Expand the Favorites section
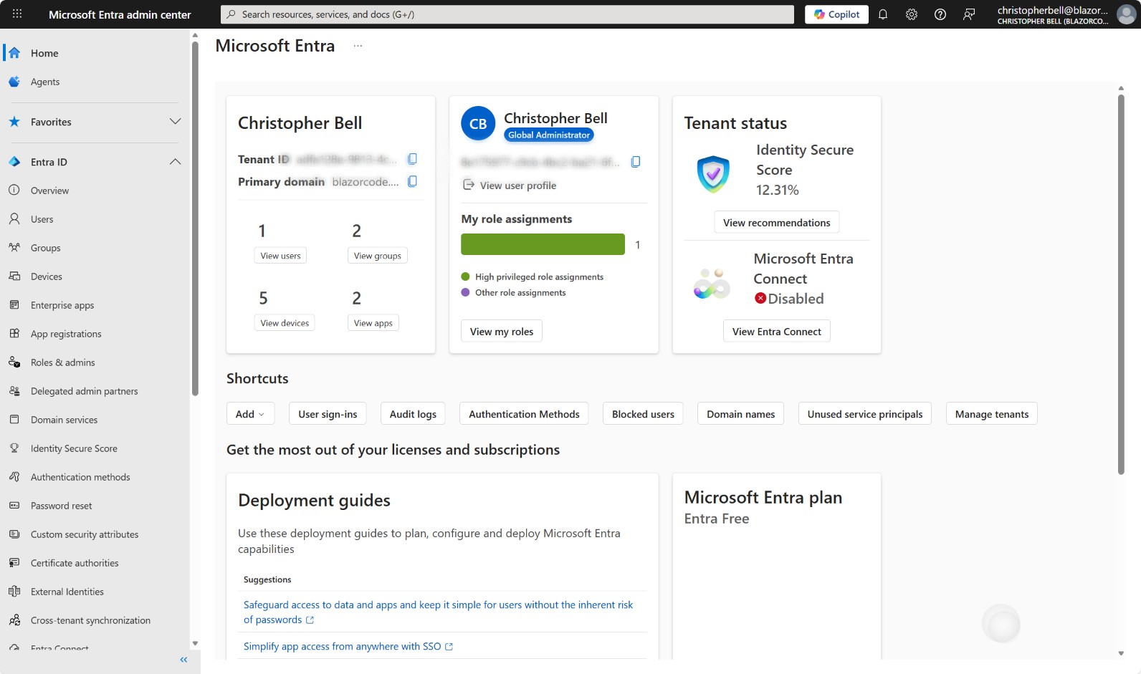The height and width of the screenshot is (674, 1141). click(175, 122)
